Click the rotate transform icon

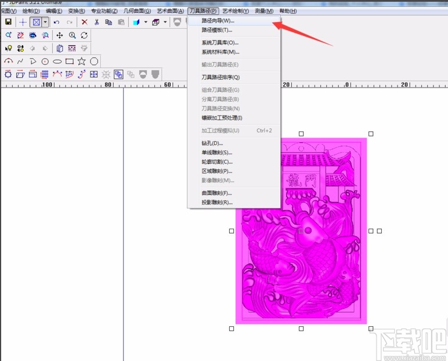pos(8,74)
